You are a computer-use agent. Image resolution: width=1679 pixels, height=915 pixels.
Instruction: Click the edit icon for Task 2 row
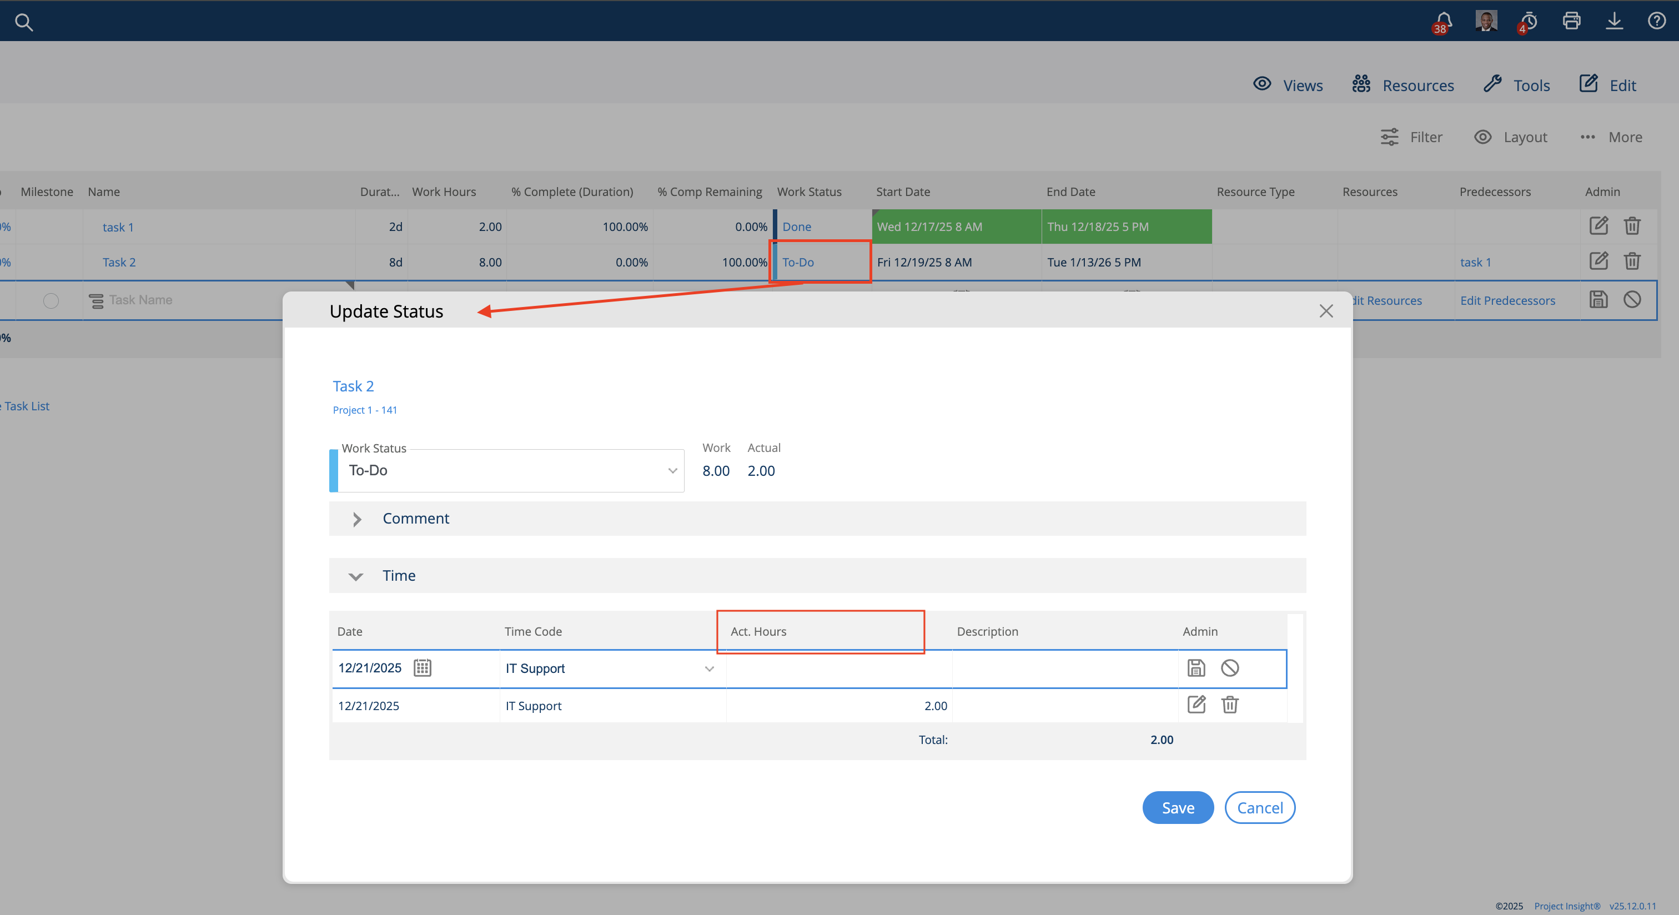[1598, 262]
